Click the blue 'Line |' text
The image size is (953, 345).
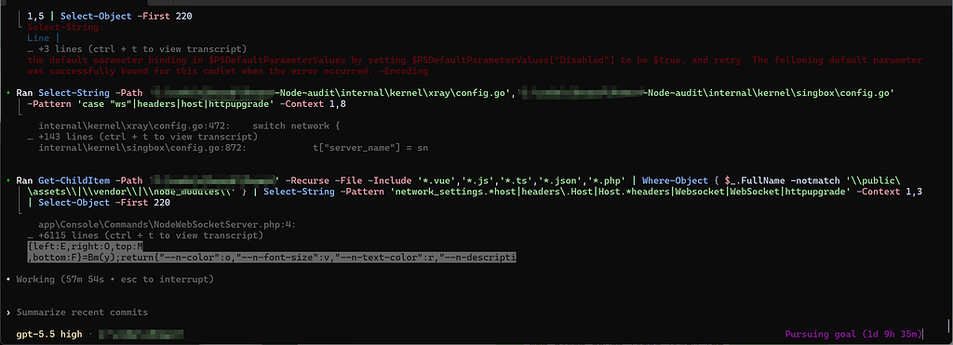click(43, 38)
